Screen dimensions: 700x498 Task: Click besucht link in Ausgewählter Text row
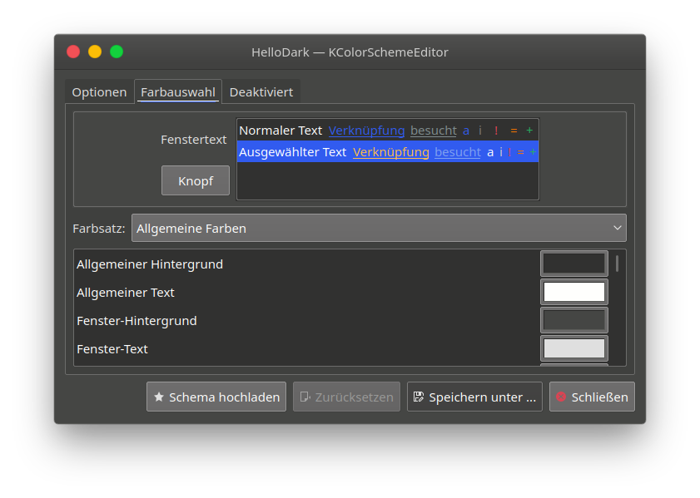point(458,152)
